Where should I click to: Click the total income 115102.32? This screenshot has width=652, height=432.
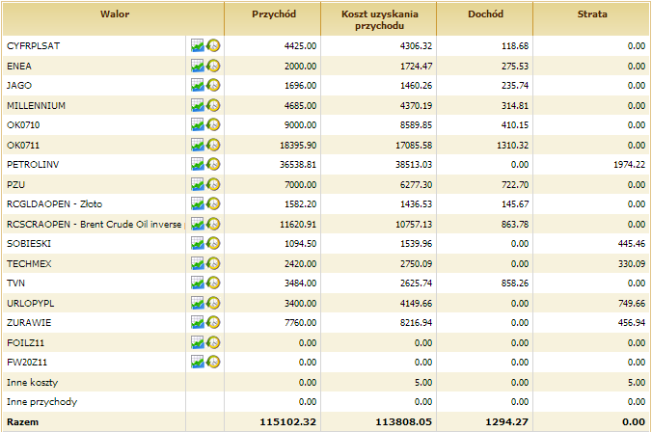tap(288, 422)
